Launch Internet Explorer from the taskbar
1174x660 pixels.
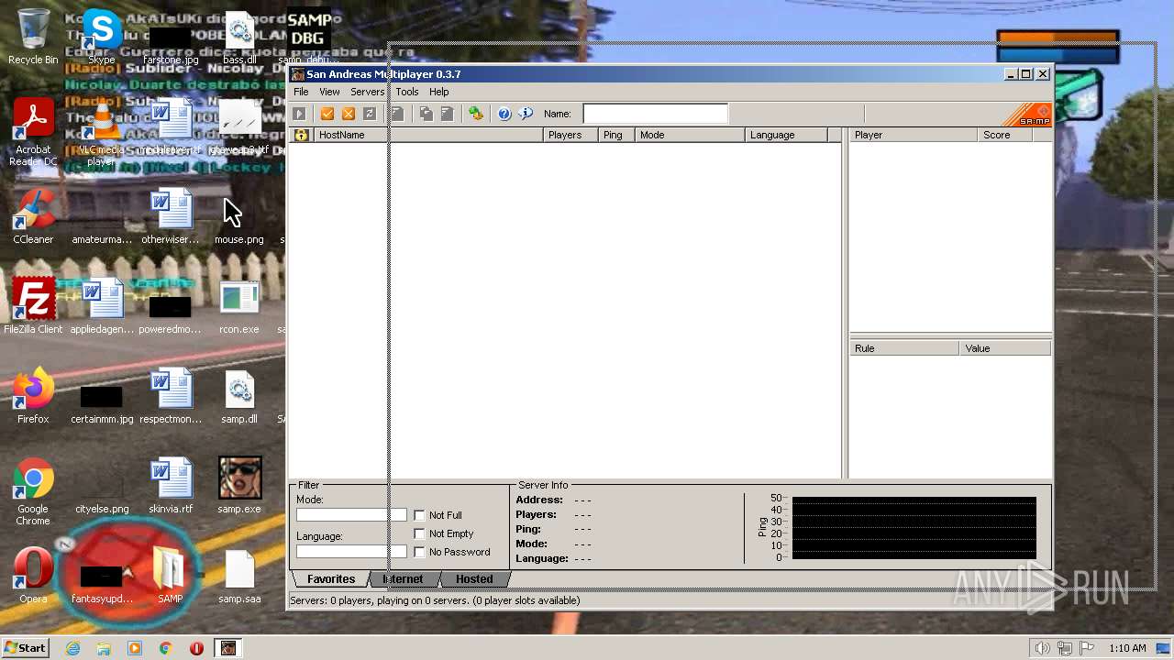[x=72, y=648]
